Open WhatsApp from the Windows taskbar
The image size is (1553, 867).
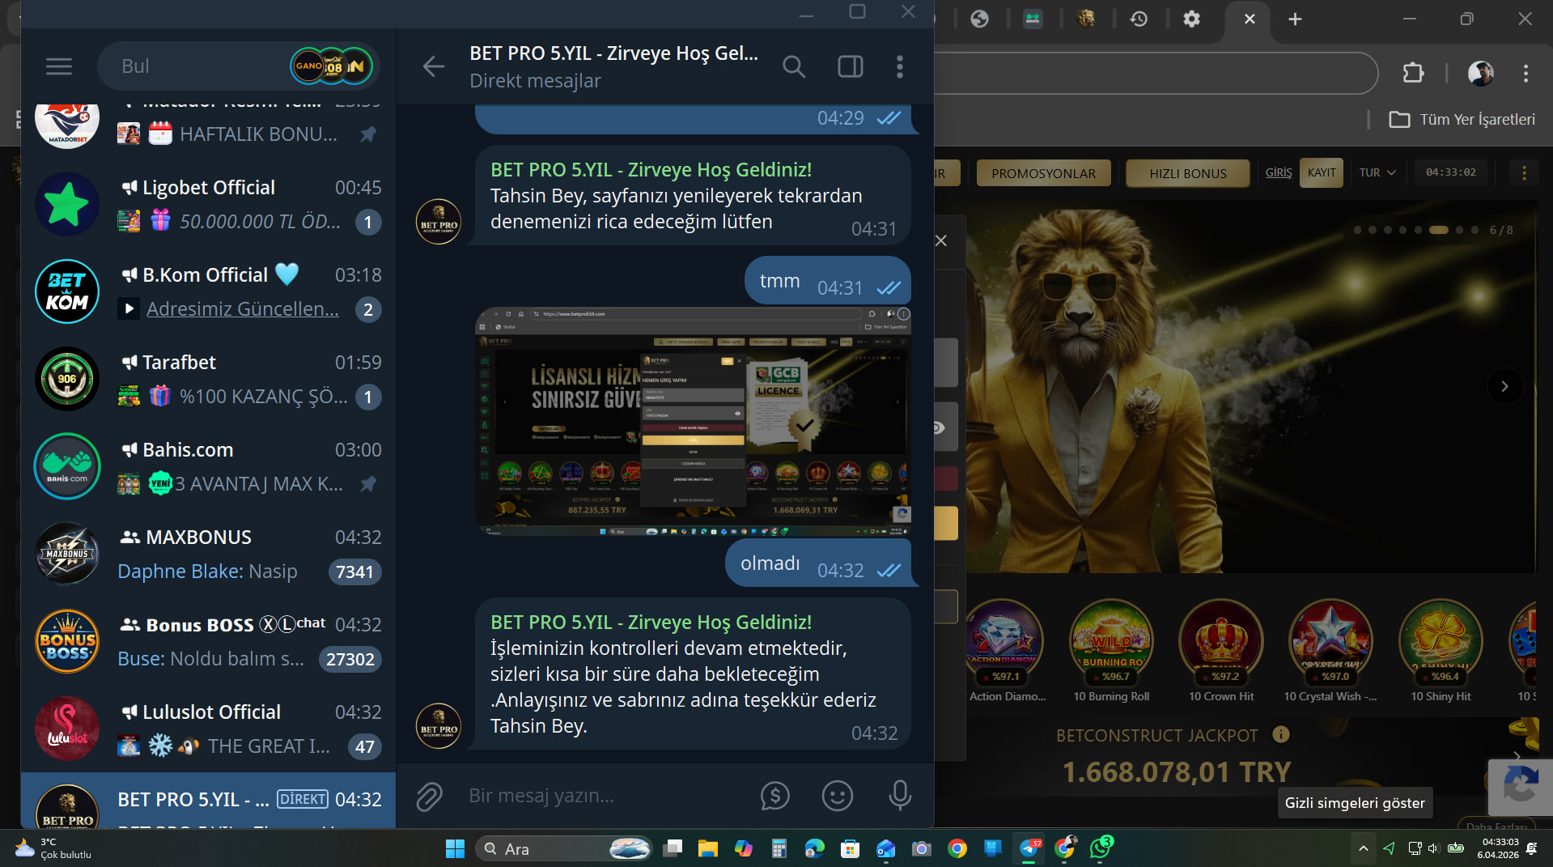click(1100, 848)
